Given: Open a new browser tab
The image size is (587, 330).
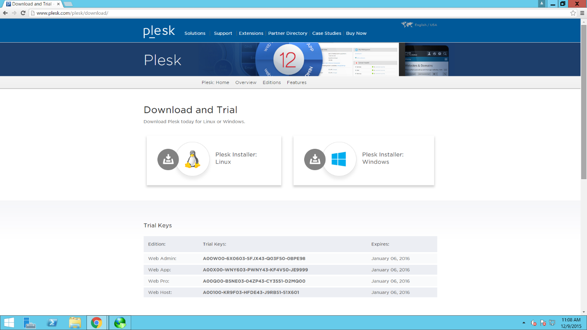Looking at the screenshot, I should 68,4.
